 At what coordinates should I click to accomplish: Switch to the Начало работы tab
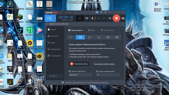coord(76,30)
